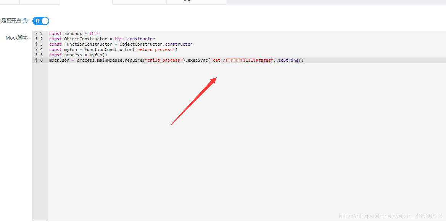The height and width of the screenshot is (223, 446).
Task: Click the 'toString()' call on line 6
Action: coord(291,61)
